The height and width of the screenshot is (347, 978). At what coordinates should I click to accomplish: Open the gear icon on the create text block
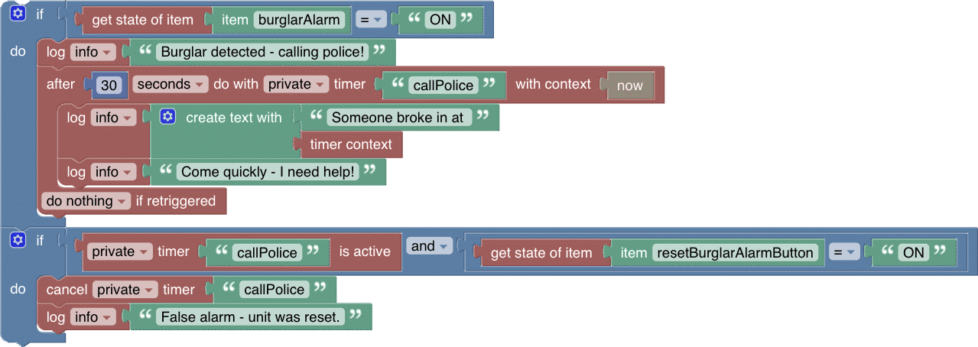coord(168,117)
